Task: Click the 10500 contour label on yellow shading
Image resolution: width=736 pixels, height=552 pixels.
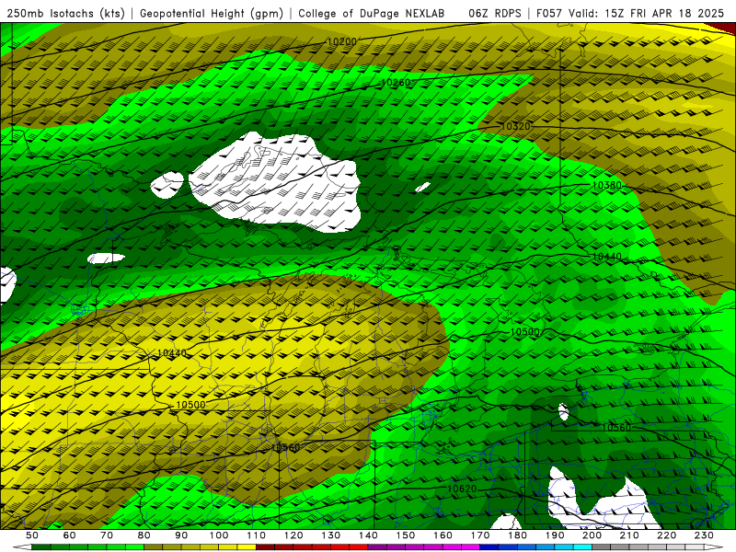Action: coord(190,405)
